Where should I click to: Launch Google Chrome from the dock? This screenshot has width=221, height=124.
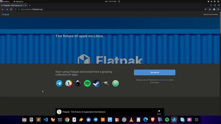[x=67, y=120]
